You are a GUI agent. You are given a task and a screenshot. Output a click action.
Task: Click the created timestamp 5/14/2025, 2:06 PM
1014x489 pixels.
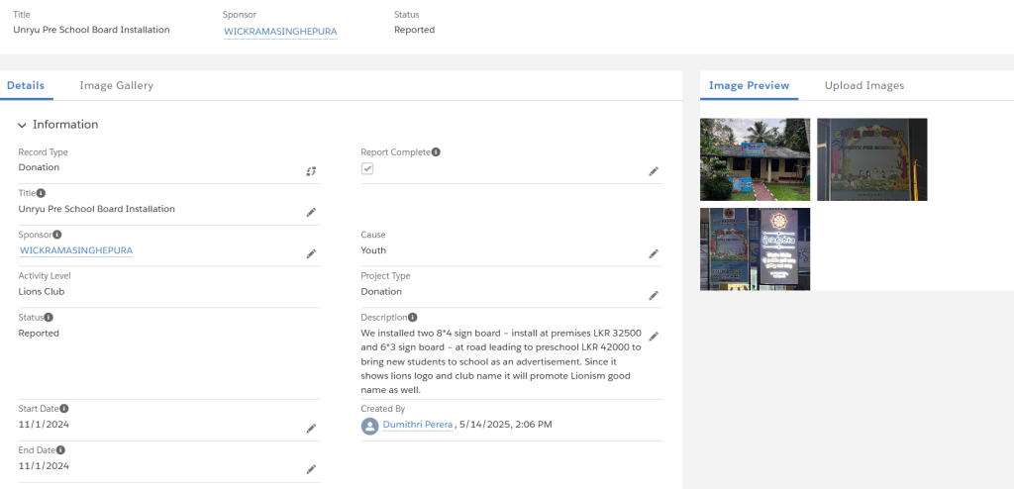(506, 425)
